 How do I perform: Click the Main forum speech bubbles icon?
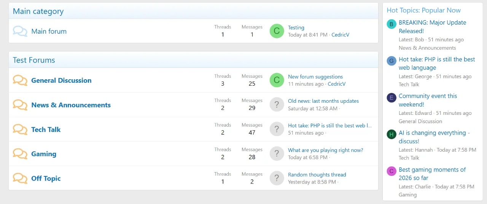[20, 31]
